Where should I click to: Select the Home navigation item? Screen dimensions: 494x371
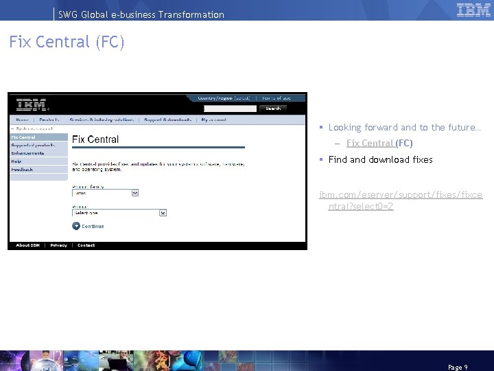click(22, 120)
